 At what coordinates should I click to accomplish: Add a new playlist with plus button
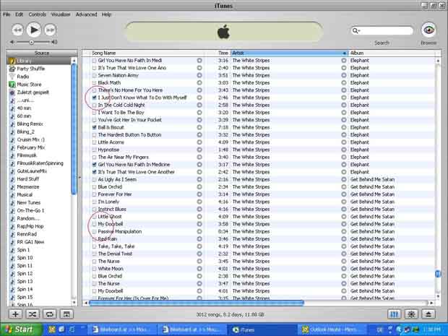[15, 314]
